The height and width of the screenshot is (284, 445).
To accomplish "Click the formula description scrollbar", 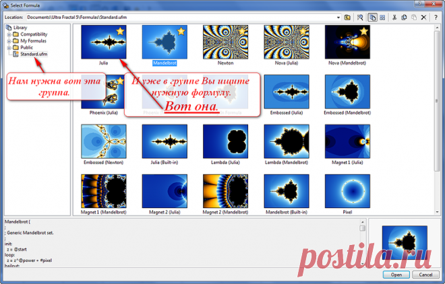I will pos(363,242).
